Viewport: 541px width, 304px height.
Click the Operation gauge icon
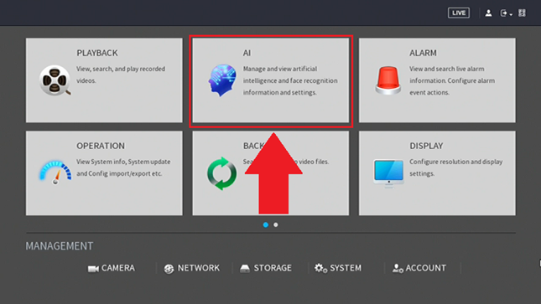click(x=55, y=172)
